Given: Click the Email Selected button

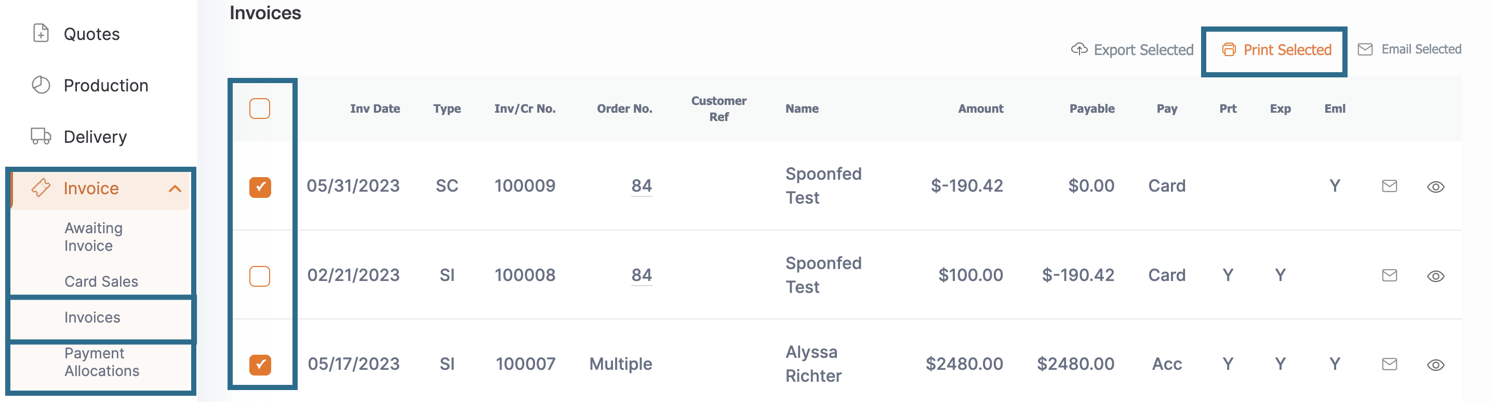Looking at the screenshot, I should (1409, 49).
